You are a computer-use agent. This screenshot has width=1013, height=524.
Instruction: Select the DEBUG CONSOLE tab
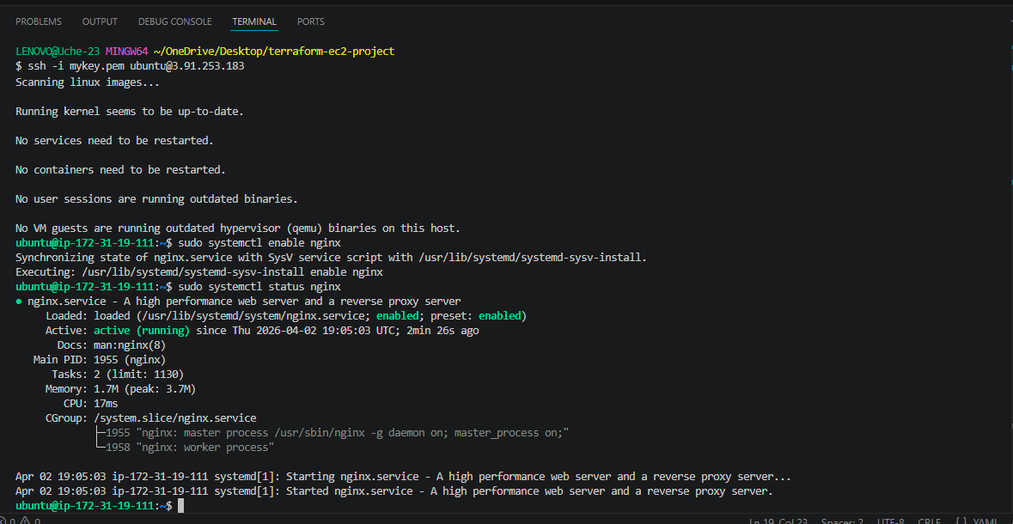tap(174, 21)
